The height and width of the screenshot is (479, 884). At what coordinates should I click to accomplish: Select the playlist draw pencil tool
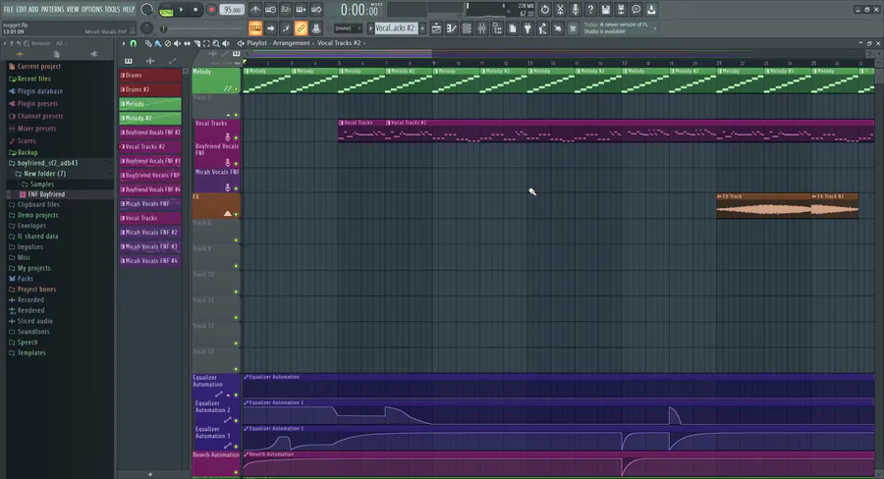[x=147, y=43]
